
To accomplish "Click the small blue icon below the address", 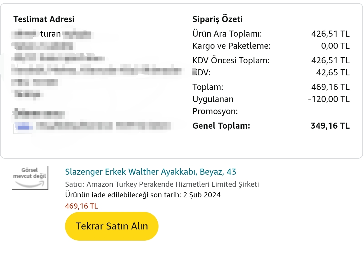I will click(24, 126).
